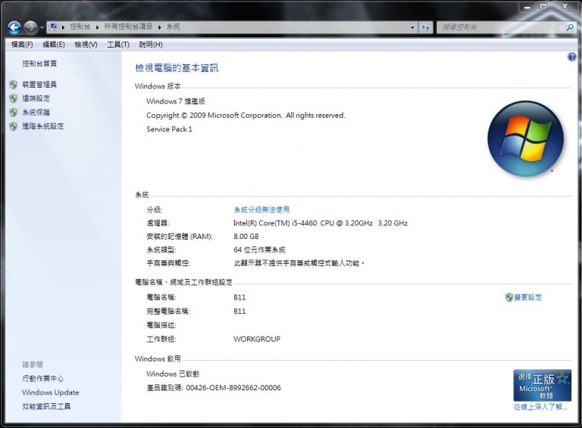
Task: Click the greyed Forward arrow button
Action: (x=30, y=27)
